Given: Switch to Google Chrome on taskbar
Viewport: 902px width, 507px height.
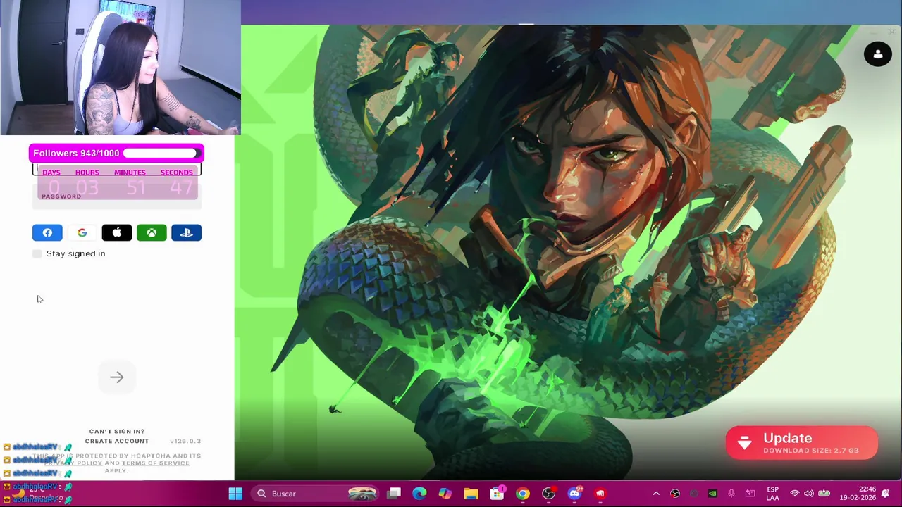Looking at the screenshot, I should pos(523,494).
